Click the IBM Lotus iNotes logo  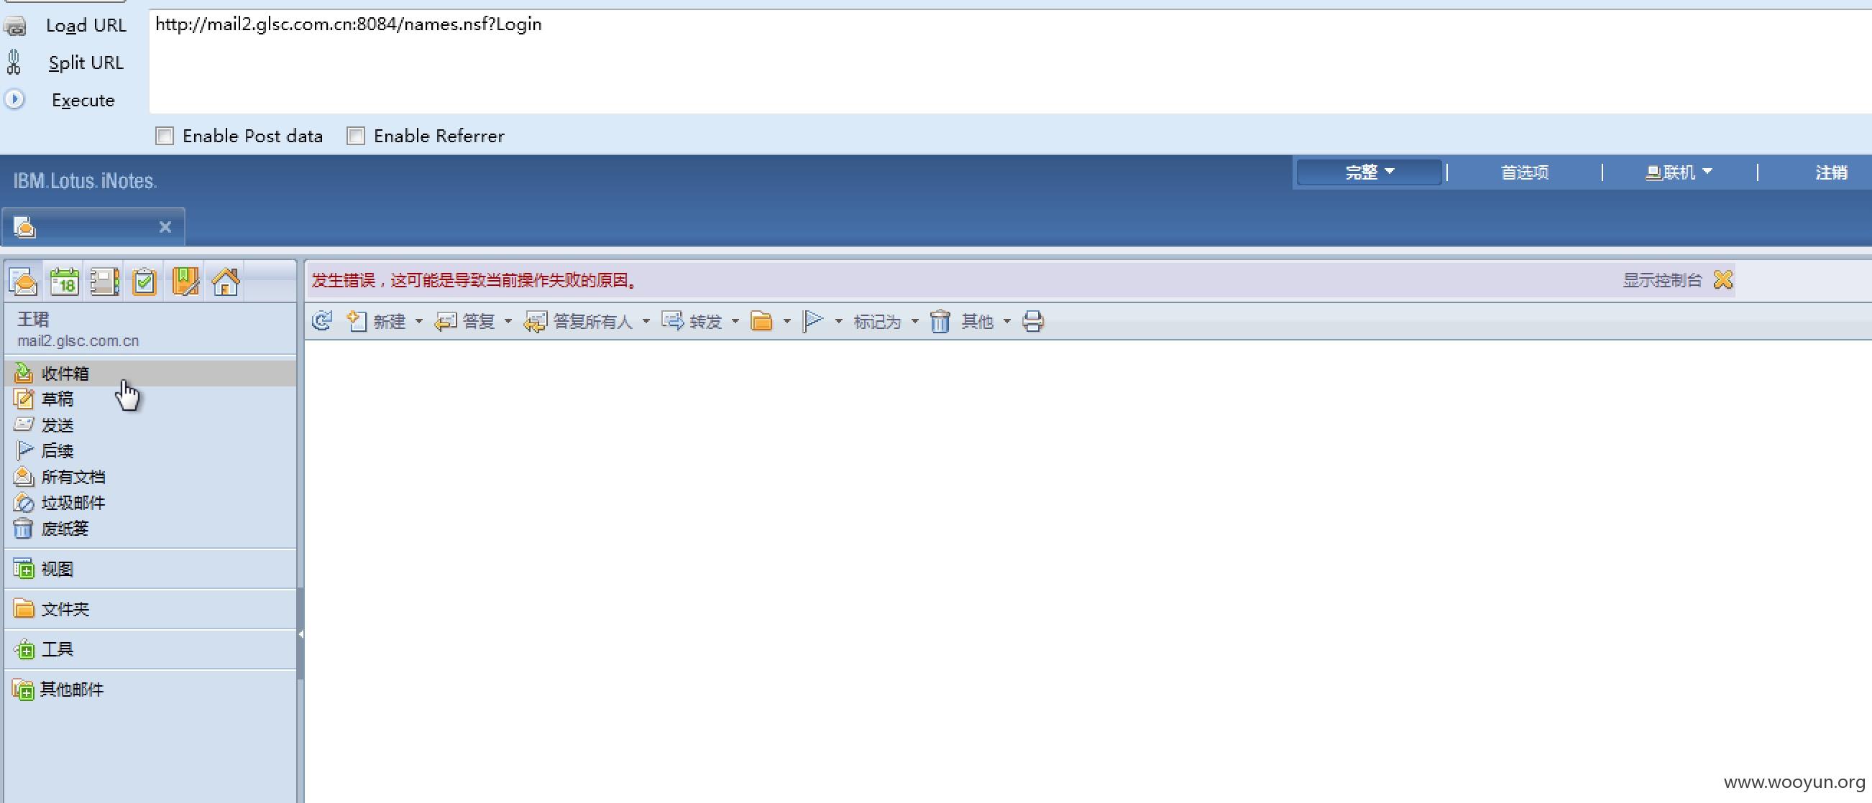tap(85, 181)
